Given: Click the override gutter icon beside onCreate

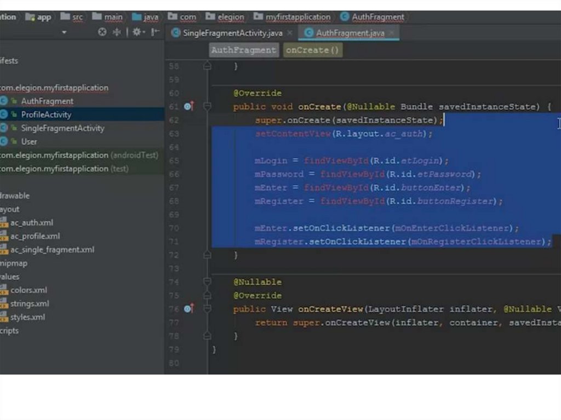Looking at the screenshot, I should tap(188, 106).
